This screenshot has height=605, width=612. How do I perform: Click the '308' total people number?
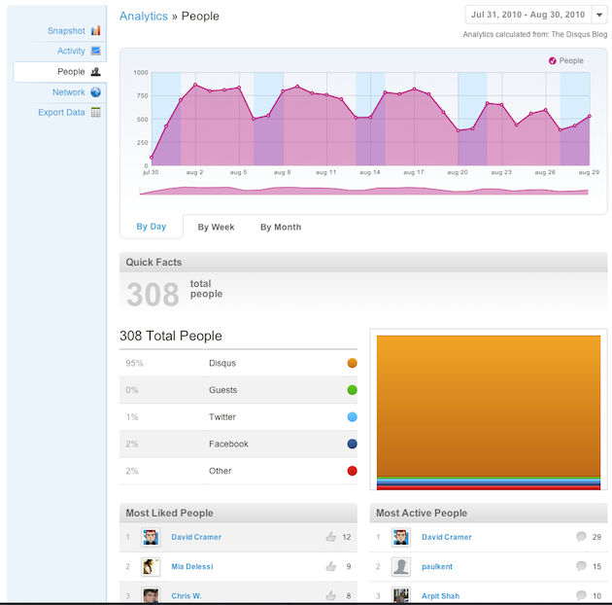tap(153, 295)
